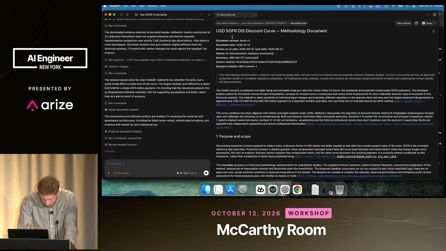Click the Evidence document finished status row
This screenshot has width=446, height=251.
[x=123, y=132]
